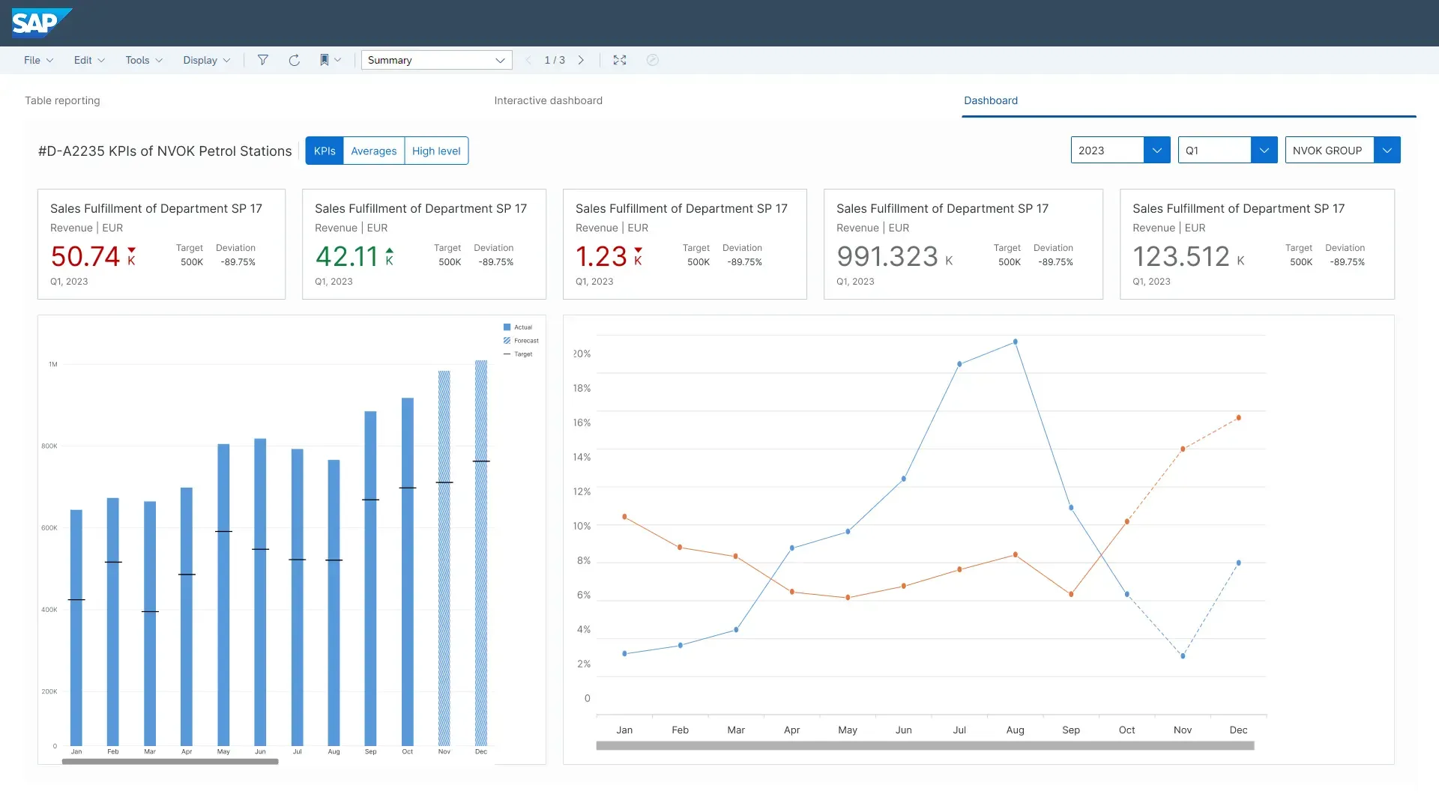This screenshot has width=1439, height=809.
Task: Open the bookmark icon menu
Action: point(331,60)
